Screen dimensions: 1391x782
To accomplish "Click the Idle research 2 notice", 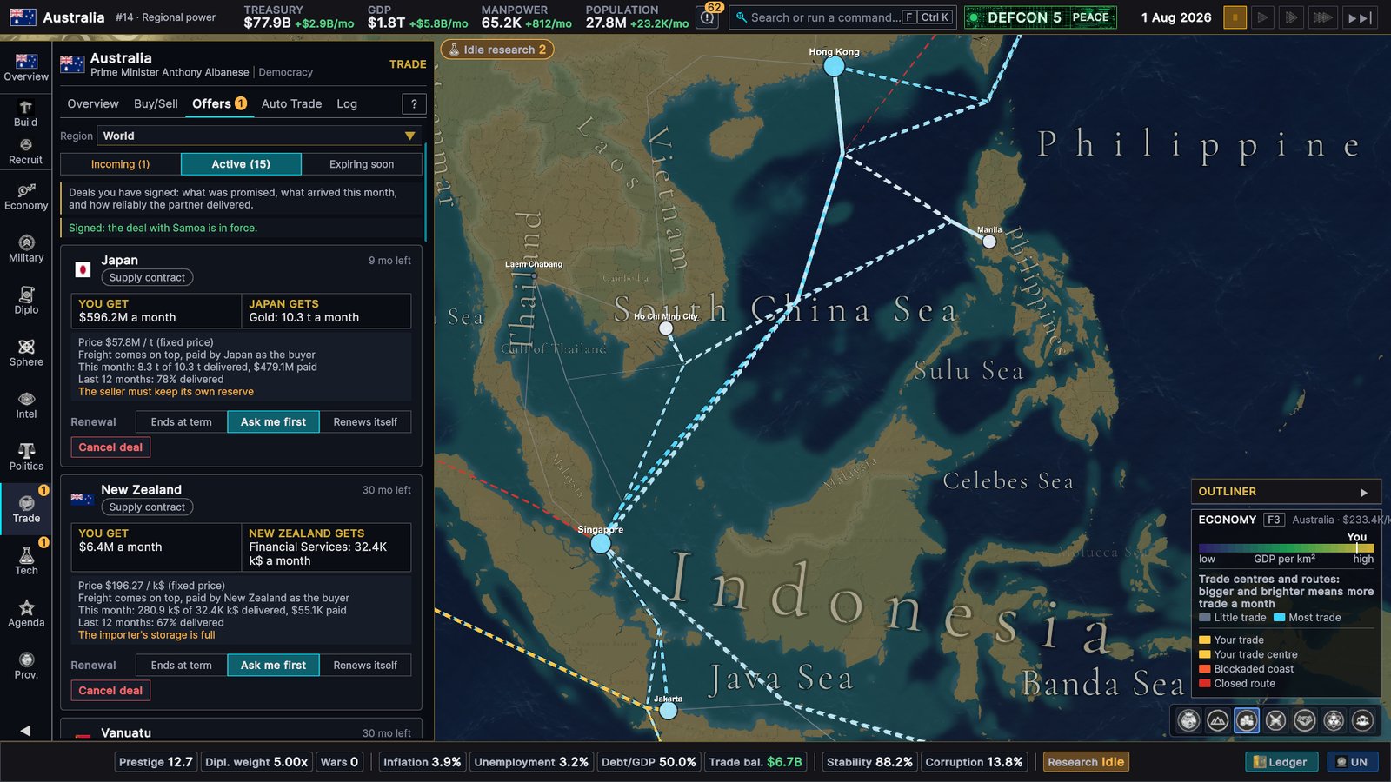I will [x=497, y=50].
